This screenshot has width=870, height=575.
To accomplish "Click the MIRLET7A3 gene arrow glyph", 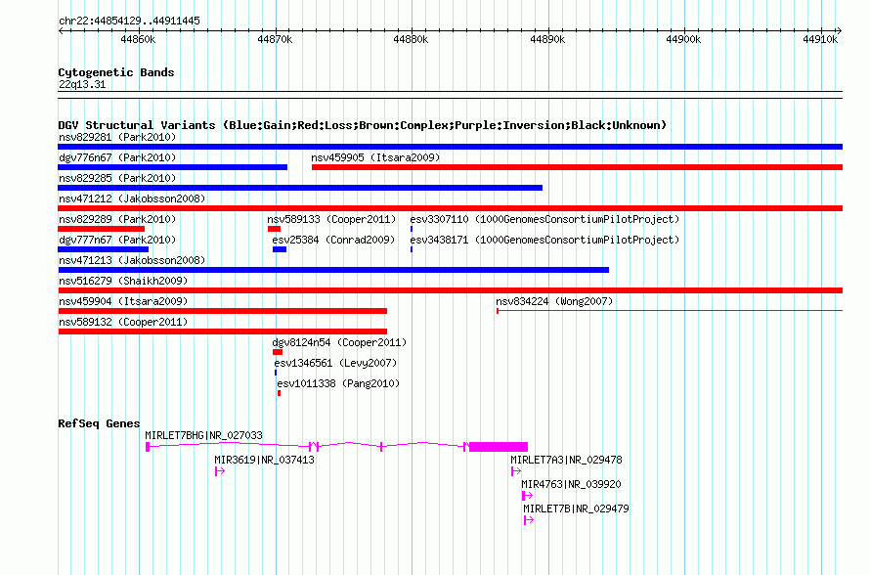I will pos(516,471).
